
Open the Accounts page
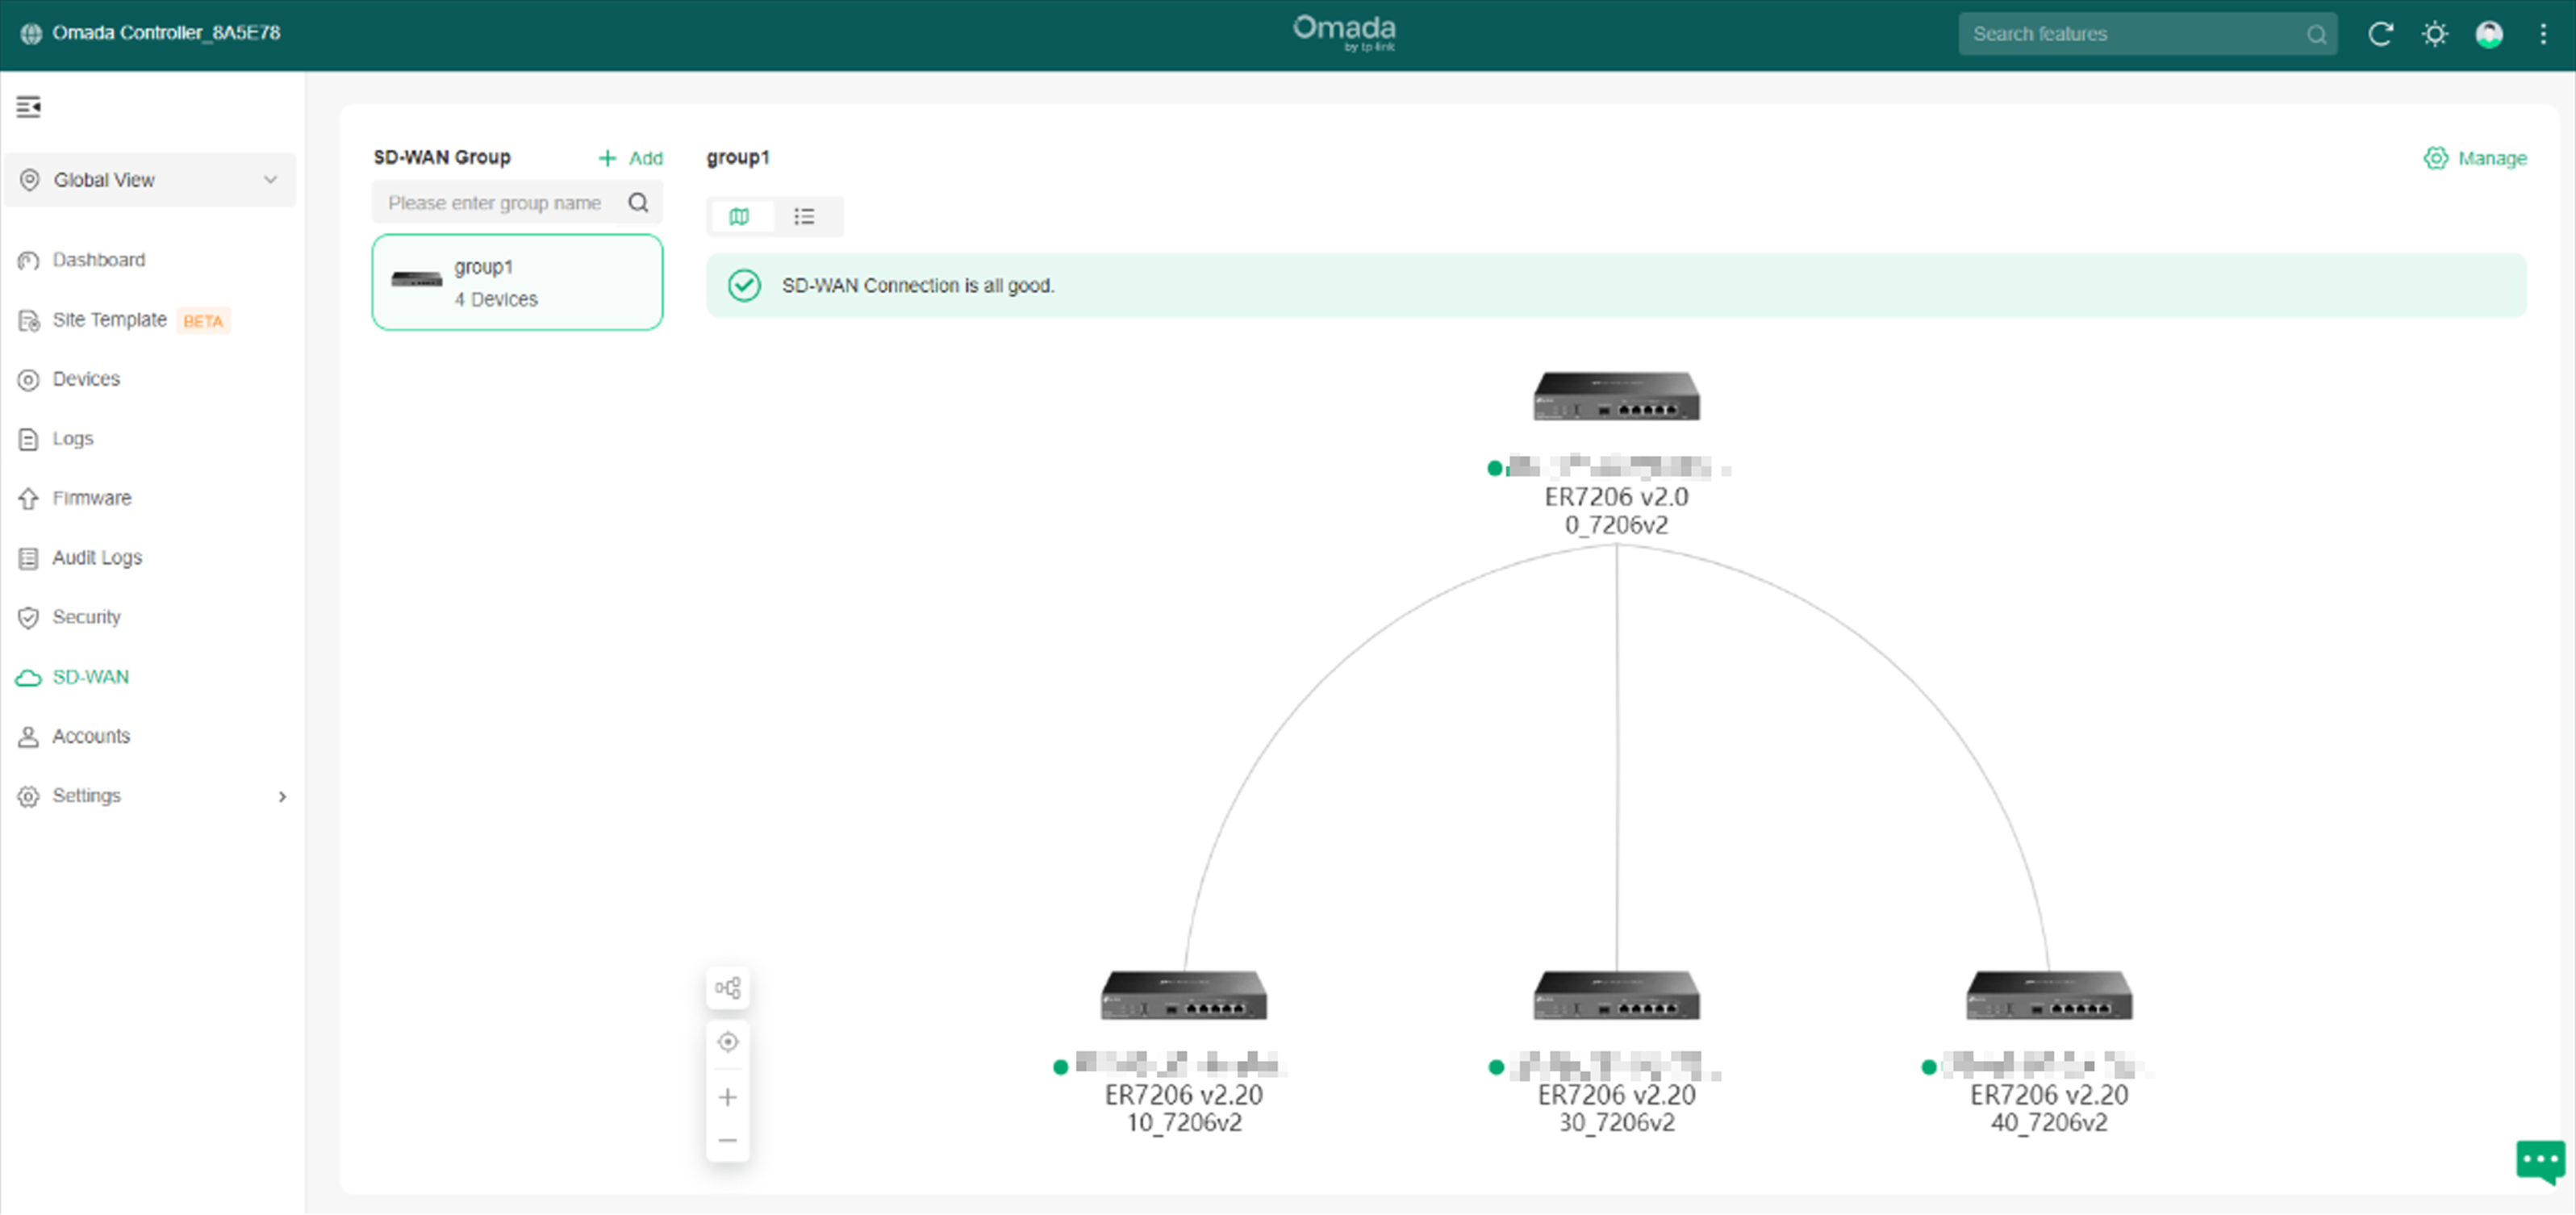(x=91, y=736)
